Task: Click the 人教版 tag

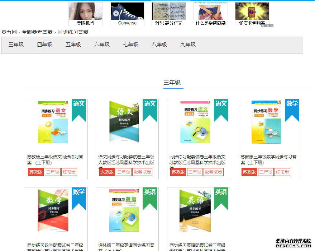Action: click(107, 172)
